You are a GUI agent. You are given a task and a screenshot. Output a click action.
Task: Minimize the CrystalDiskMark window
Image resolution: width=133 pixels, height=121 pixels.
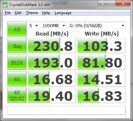pos(102,4)
